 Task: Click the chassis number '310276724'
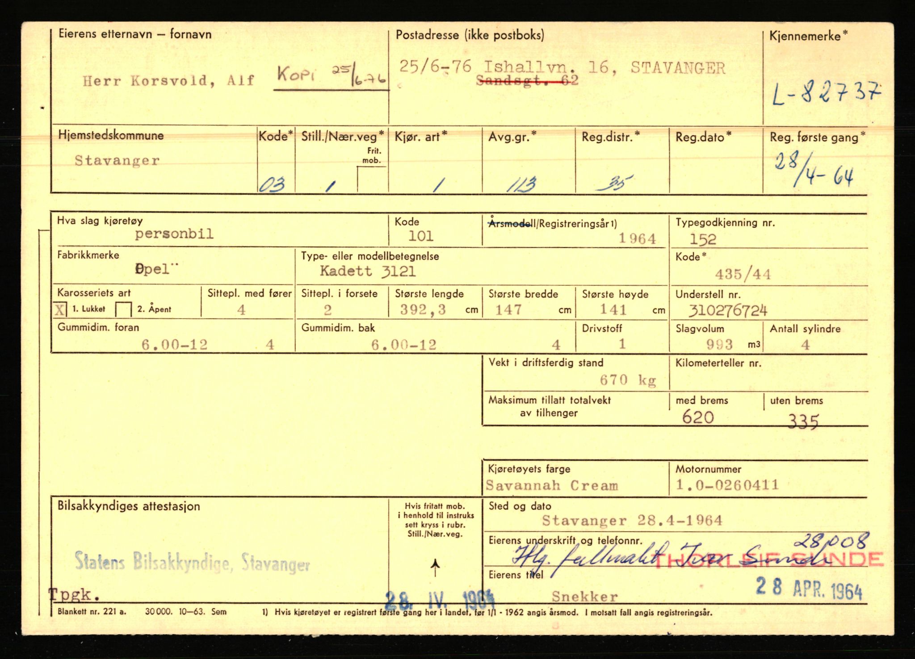pyautogui.click(x=728, y=310)
